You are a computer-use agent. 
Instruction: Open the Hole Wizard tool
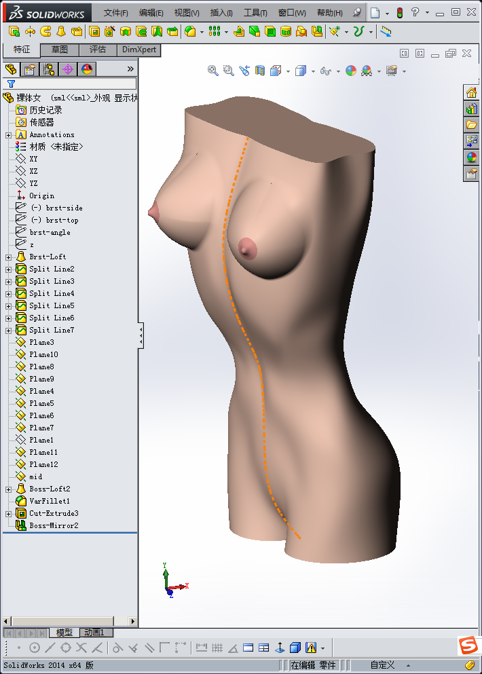110,31
